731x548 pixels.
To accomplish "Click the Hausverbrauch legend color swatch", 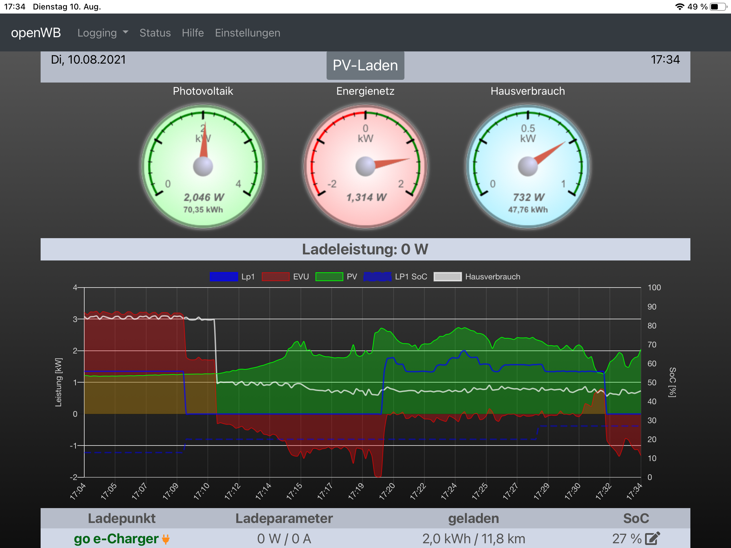I will (447, 277).
